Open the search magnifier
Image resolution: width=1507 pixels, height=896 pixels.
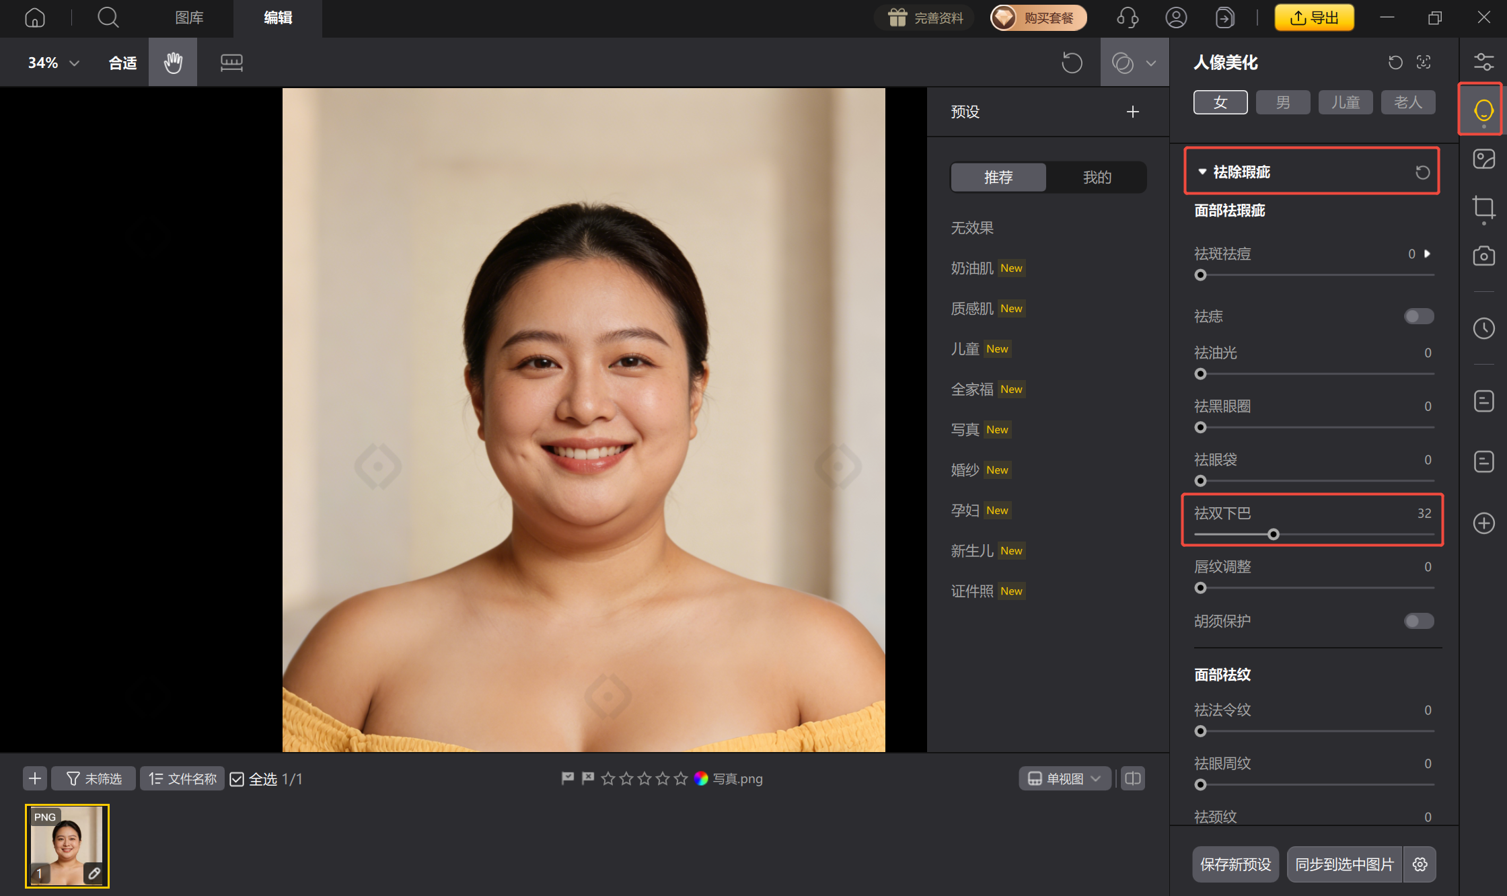[108, 17]
